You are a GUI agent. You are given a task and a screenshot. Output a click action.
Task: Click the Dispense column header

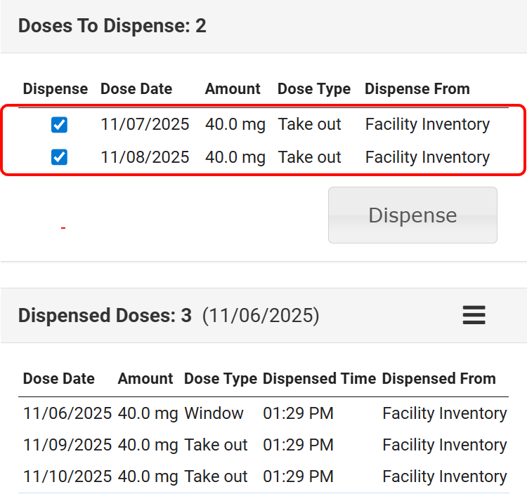(56, 89)
